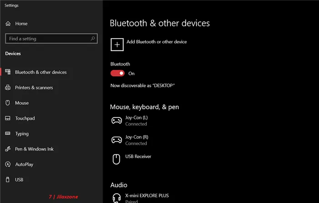This screenshot has width=319, height=203.
Task: Click the Touchpad sidebar icon
Action: click(8, 118)
